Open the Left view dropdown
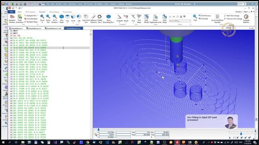The height and width of the screenshot is (145, 259). 79,19
